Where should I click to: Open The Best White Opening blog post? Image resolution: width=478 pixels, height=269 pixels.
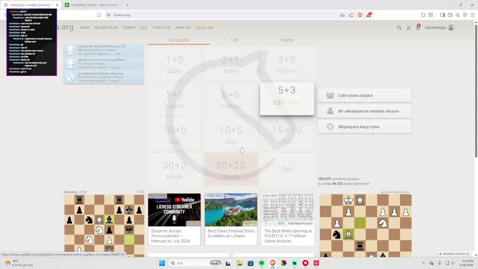coord(288,219)
